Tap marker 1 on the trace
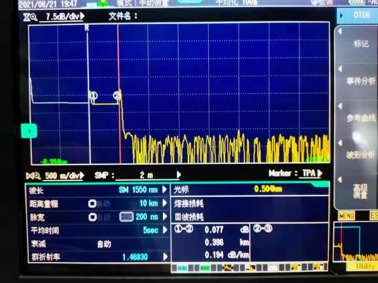Image resolution: width=378 pixels, height=283 pixels. pos(94,96)
